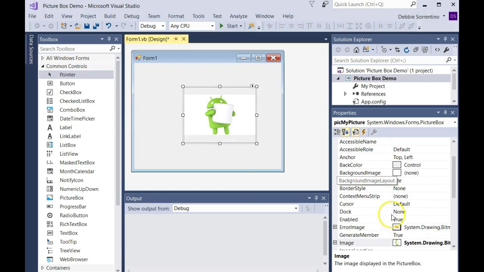The height and width of the screenshot is (272, 484).
Task: Click the BackColor Control color swatch
Action: 397,165
